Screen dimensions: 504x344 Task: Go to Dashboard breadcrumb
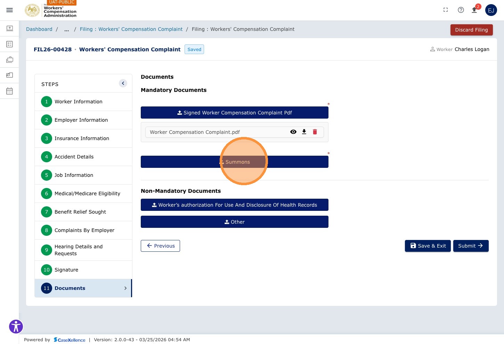(39, 29)
